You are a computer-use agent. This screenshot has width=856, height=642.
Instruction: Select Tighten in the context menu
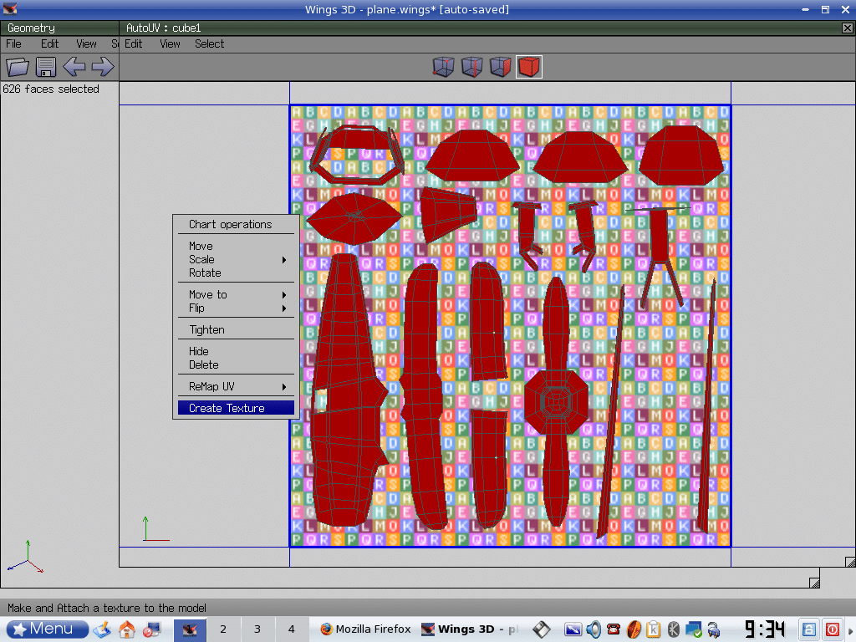(x=206, y=330)
